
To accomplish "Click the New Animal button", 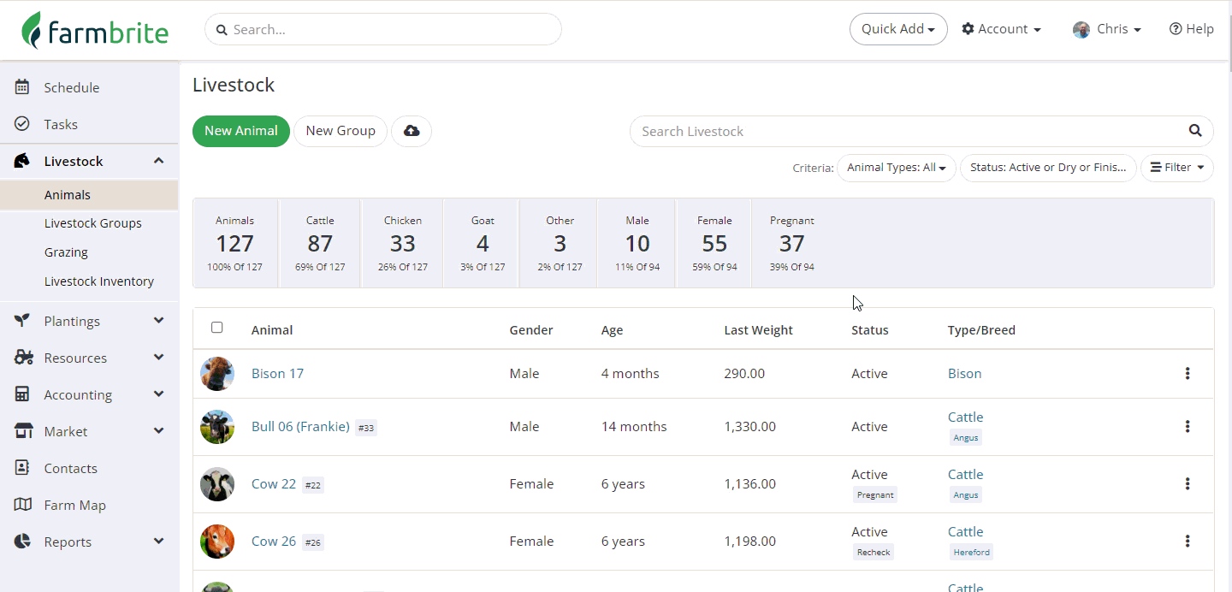I will tap(241, 131).
